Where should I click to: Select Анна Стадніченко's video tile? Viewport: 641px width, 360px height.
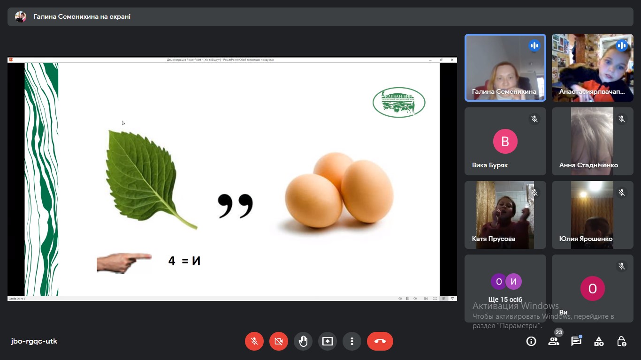click(592, 141)
